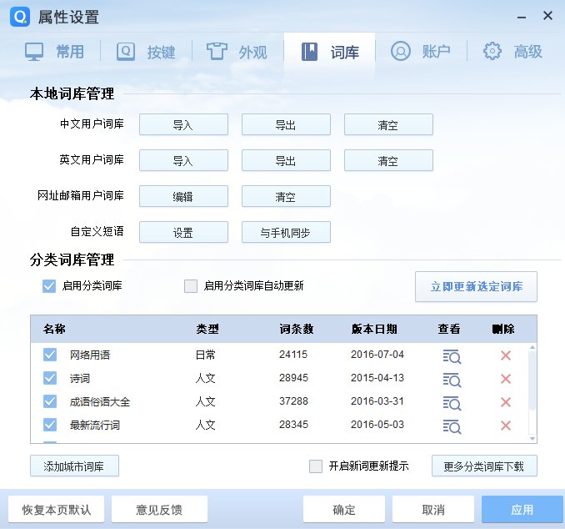Open the 账户 tab
Screen dimensions: 565x529
421,51
